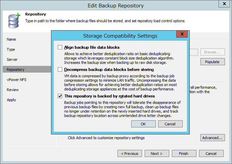The width and height of the screenshot is (232, 164).
Task: Go to the Apply step
Action: 11,100
